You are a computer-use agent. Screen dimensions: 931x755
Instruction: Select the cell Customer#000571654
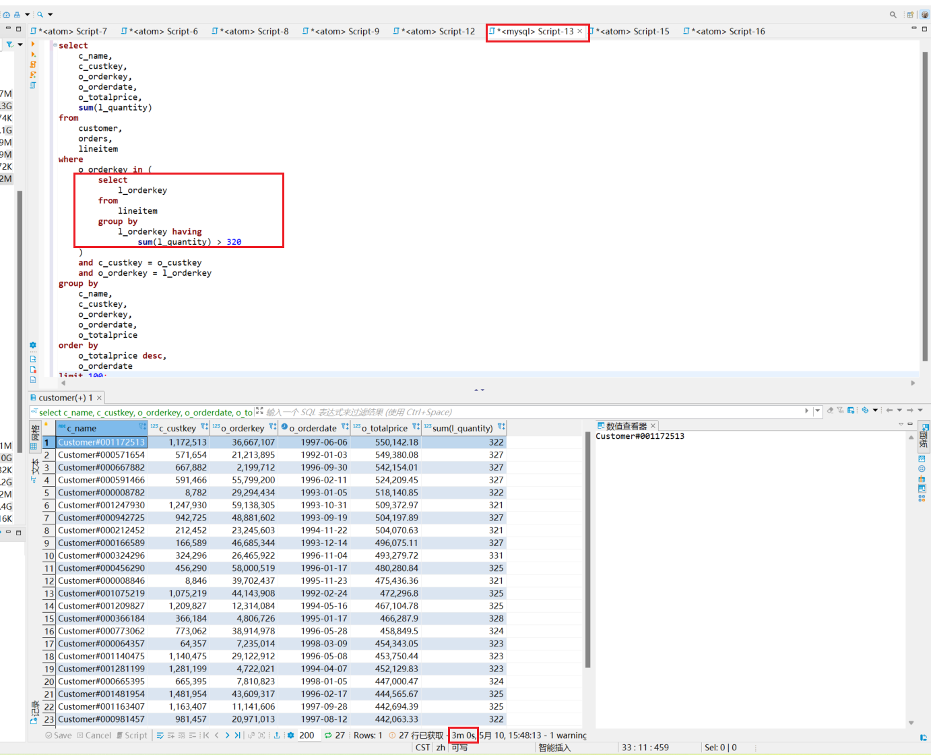tap(101, 455)
